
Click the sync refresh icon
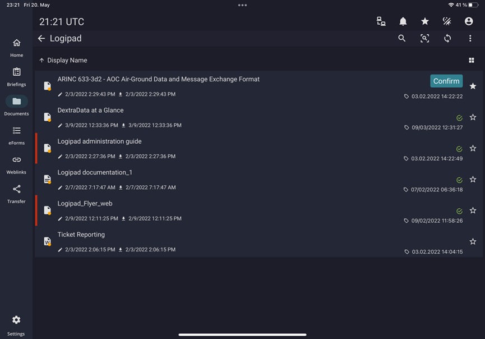447,38
